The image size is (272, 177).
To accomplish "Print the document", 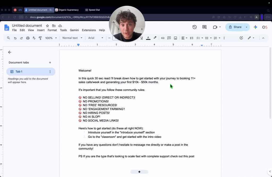I will [x=28, y=38].
